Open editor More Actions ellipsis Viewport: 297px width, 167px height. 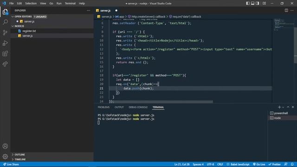click(292, 10)
